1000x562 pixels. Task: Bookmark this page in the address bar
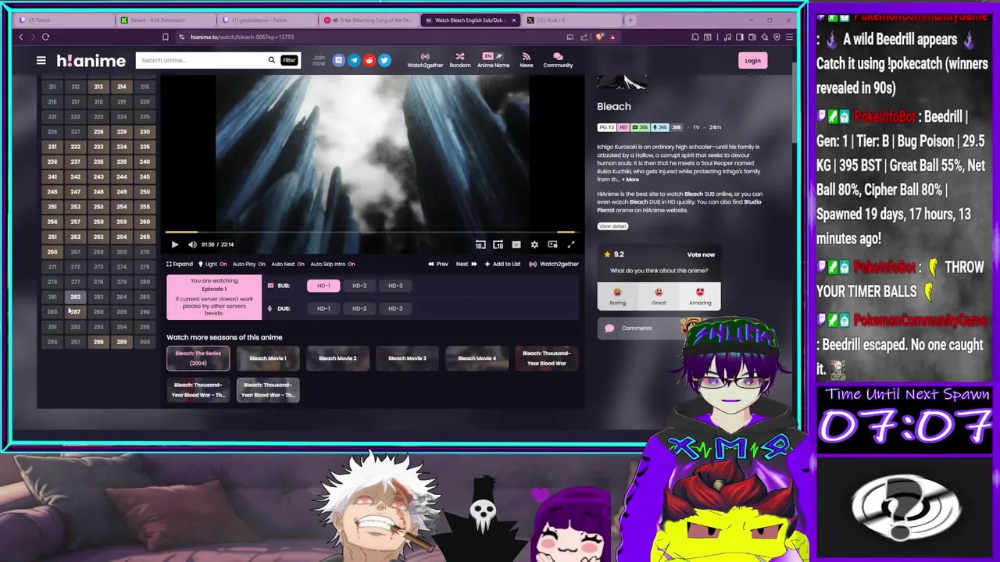tap(165, 37)
